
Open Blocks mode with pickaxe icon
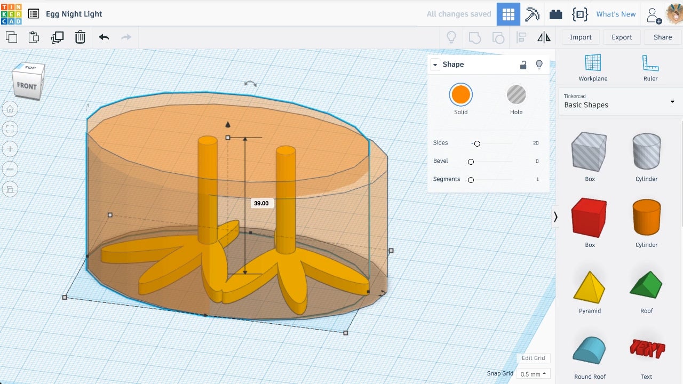point(532,14)
